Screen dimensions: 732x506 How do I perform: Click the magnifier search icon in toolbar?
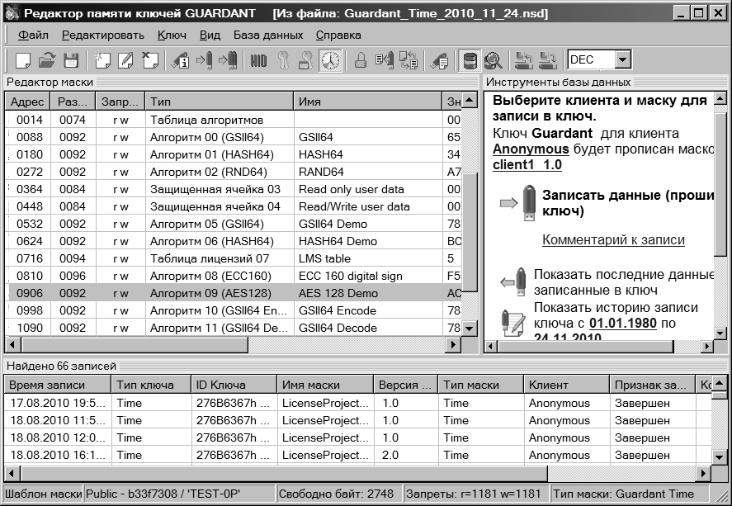click(494, 59)
